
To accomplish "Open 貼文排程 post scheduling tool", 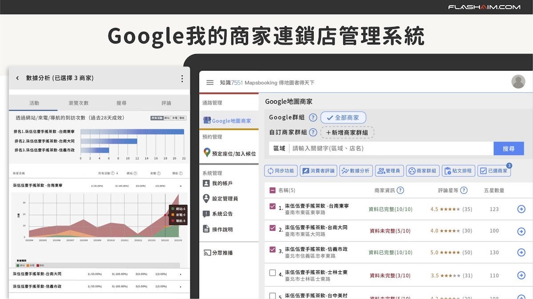I will [x=458, y=171].
